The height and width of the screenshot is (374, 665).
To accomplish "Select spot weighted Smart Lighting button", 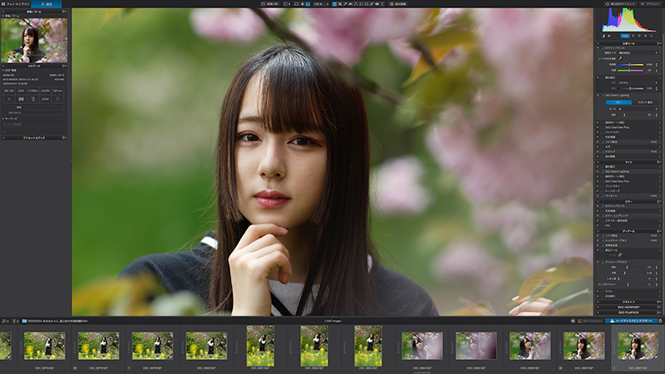I will point(645,102).
